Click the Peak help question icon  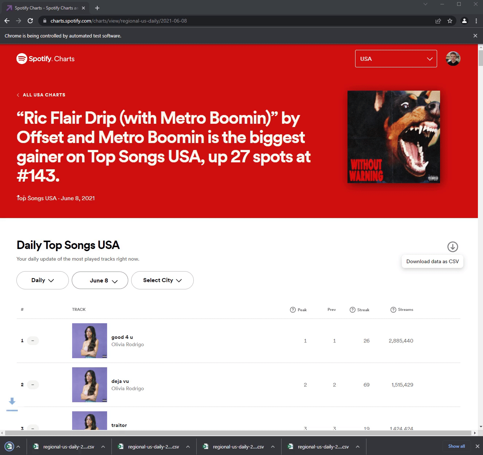coord(292,310)
